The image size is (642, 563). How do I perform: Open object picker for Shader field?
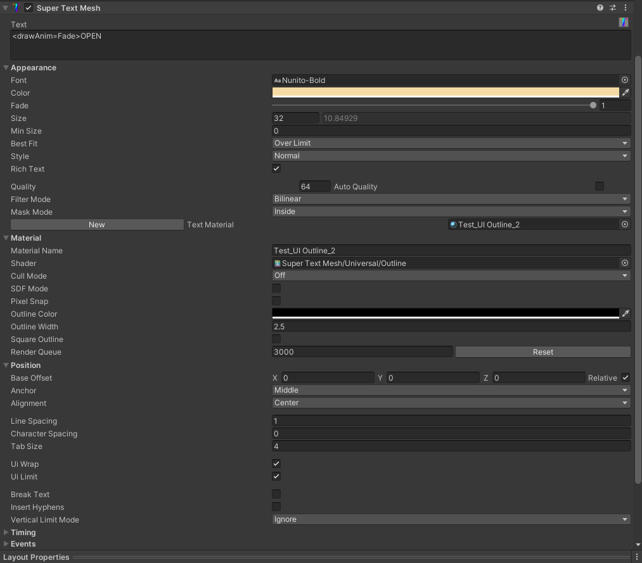pyautogui.click(x=624, y=263)
